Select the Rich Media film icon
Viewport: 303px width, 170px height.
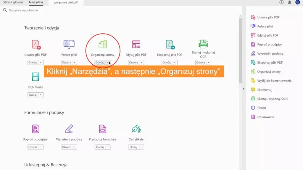[x=36, y=77]
